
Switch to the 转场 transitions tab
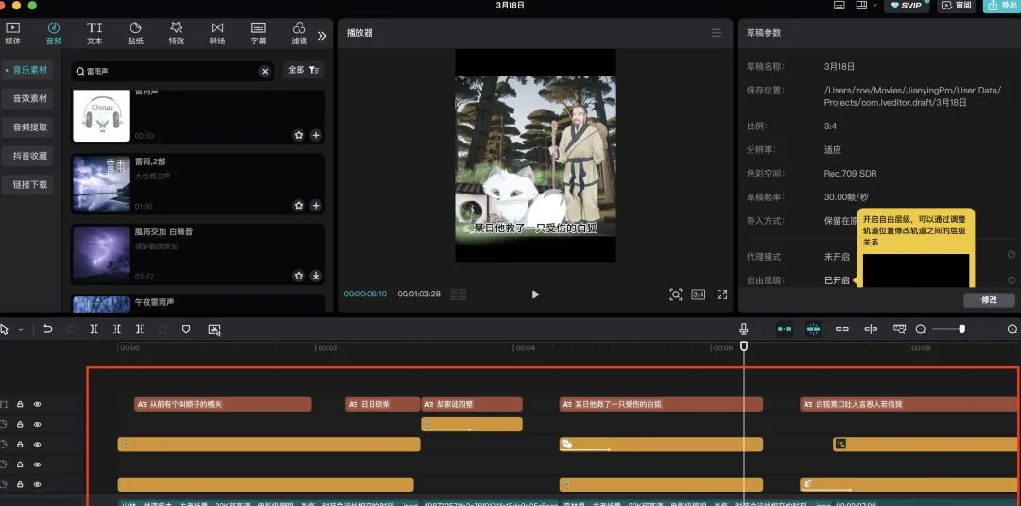[217, 33]
